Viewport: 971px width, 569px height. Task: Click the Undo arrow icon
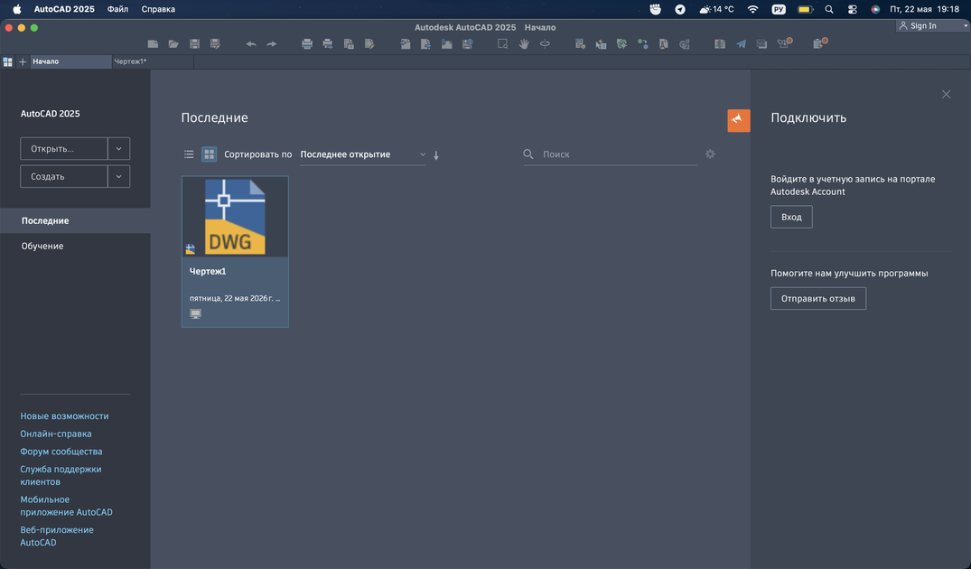coord(251,44)
